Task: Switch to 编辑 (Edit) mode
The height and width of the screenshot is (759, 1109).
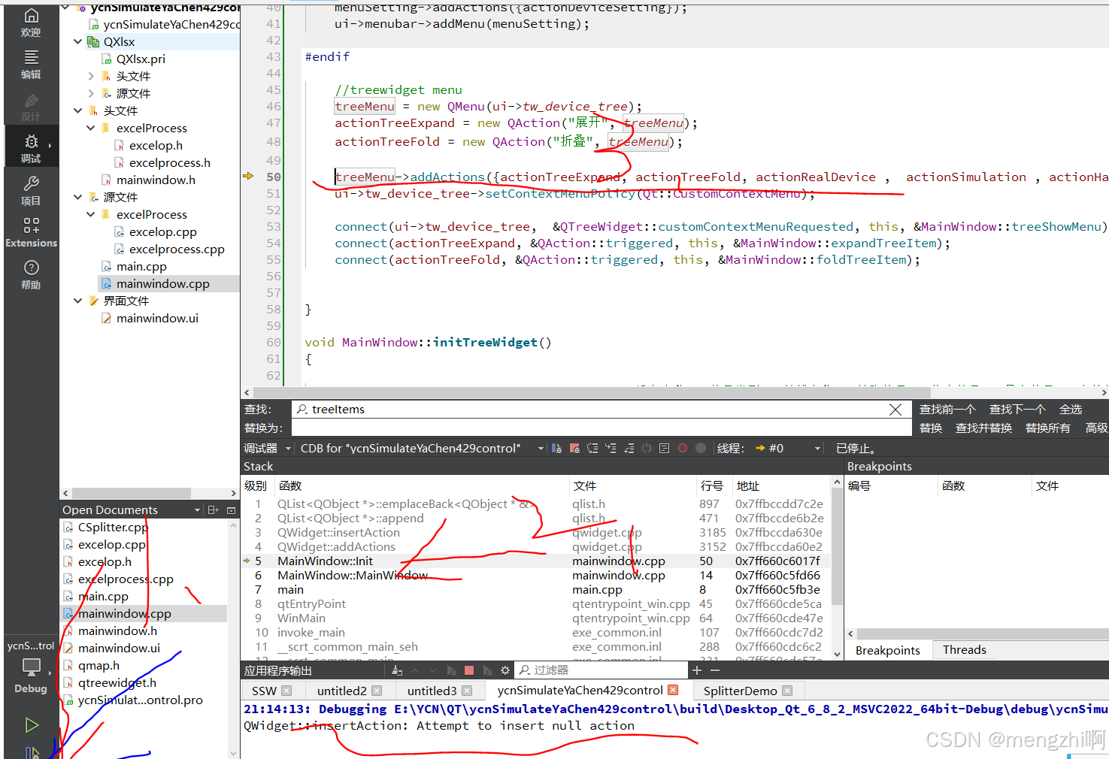Action: [31, 65]
